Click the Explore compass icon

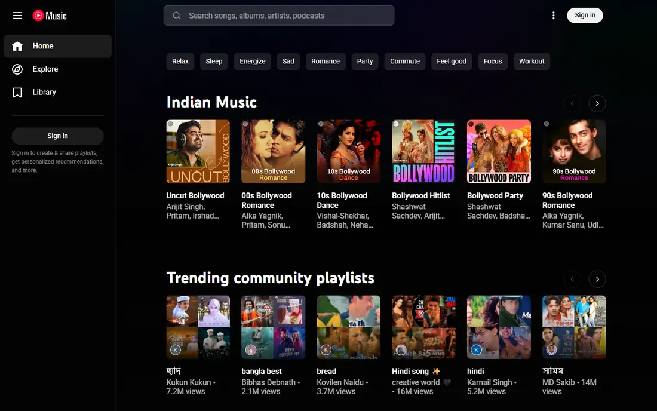point(17,69)
